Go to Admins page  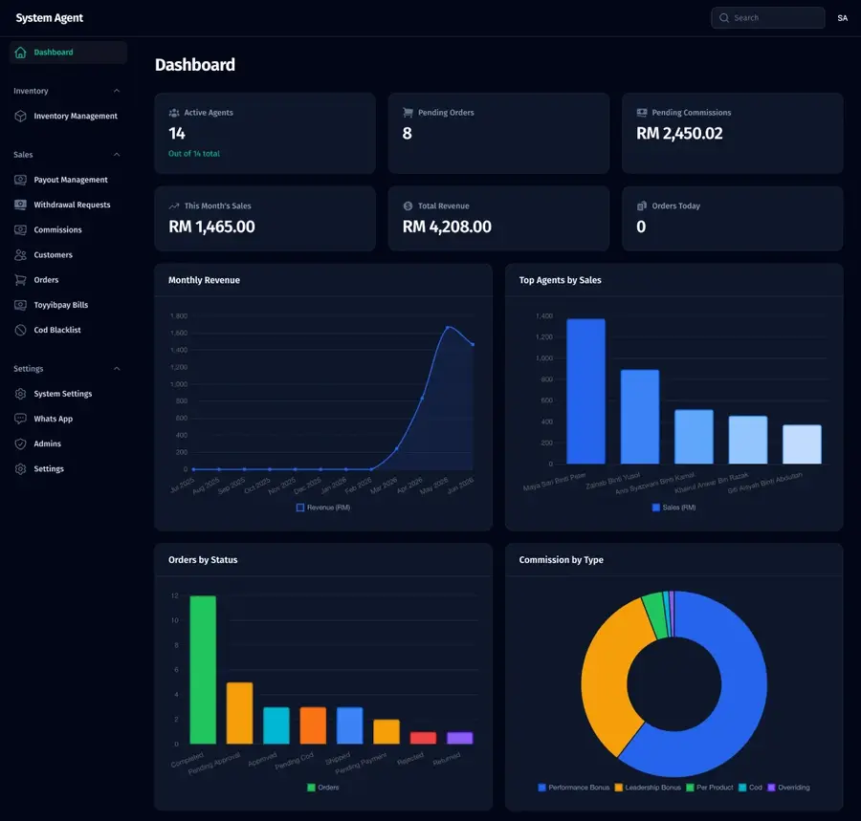(68, 444)
